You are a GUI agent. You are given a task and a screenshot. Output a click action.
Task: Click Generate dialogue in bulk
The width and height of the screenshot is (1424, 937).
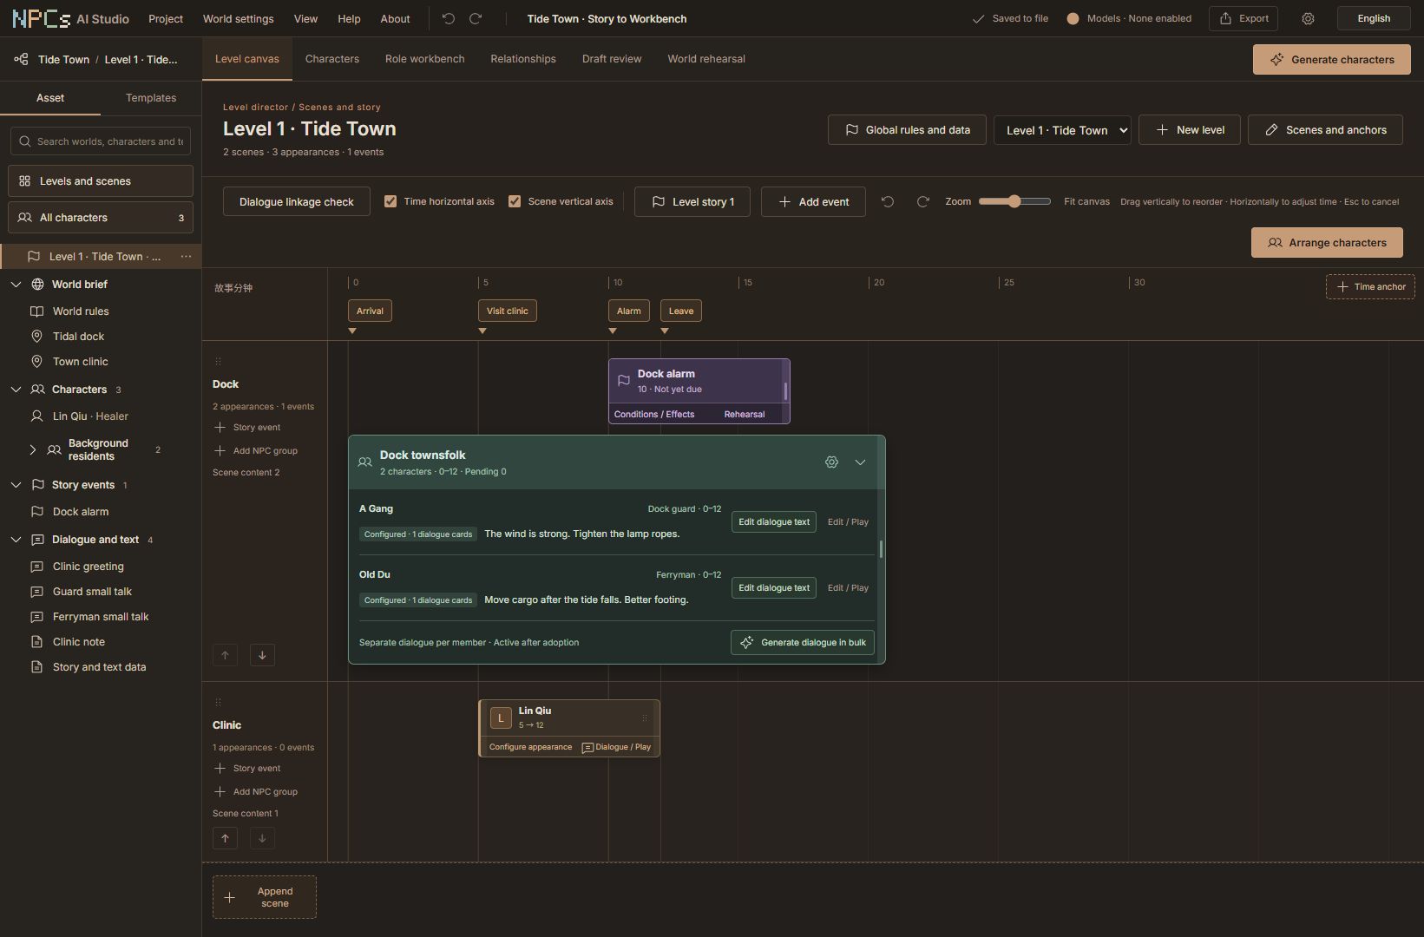click(803, 643)
